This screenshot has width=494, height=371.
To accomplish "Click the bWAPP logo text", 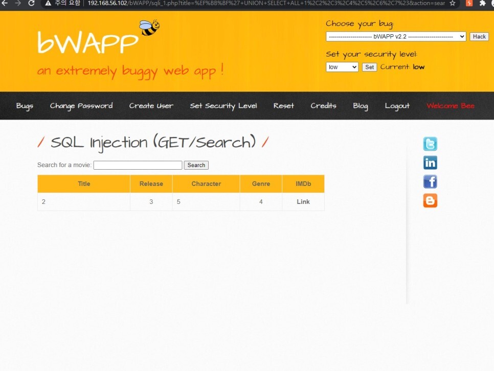I will [x=88, y=42].
